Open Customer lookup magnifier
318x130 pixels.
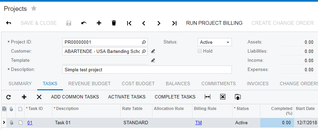[x=144, y=51]
